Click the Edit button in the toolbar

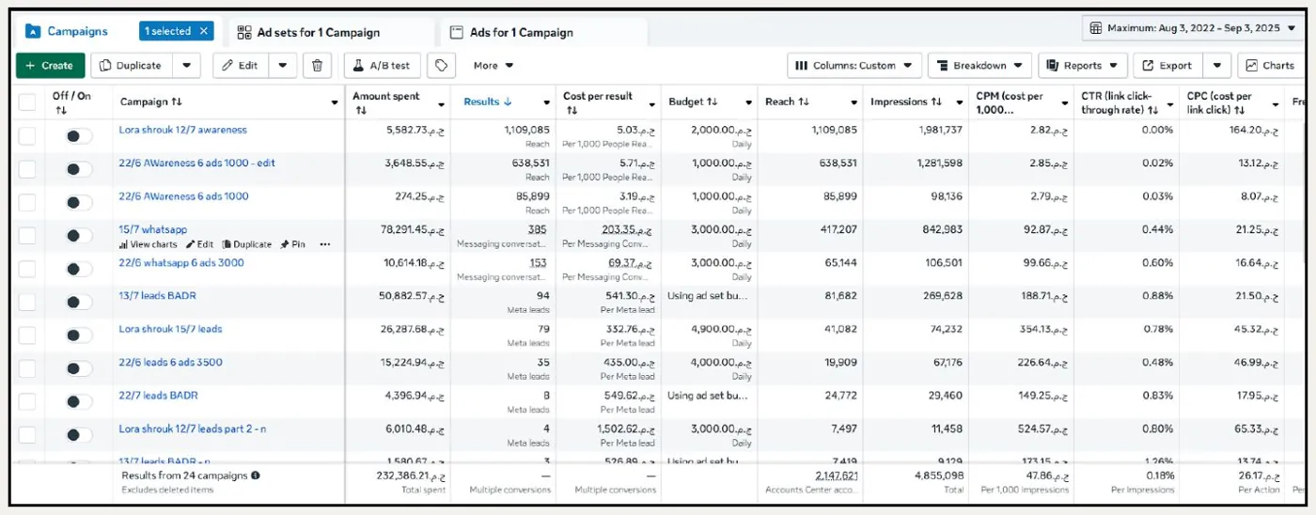coord(241,66)
